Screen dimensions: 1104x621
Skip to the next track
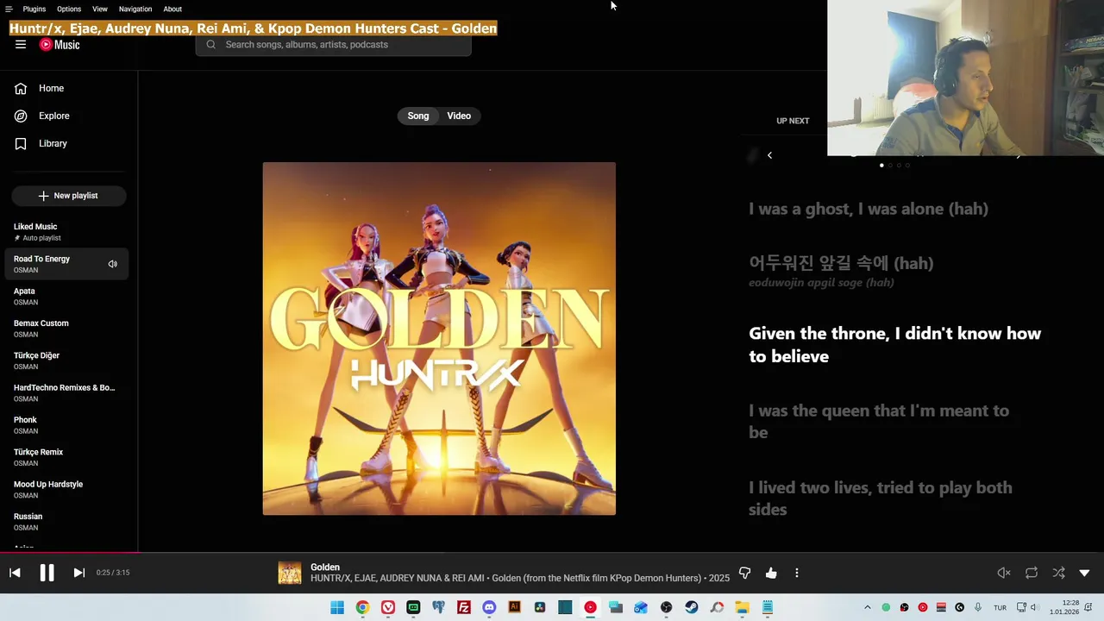(x=78, y=573)
